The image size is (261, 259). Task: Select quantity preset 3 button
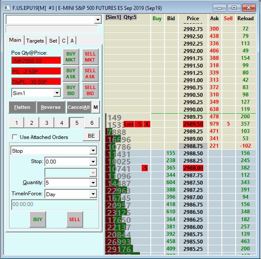pyautogui.click(x=47, y=123)
